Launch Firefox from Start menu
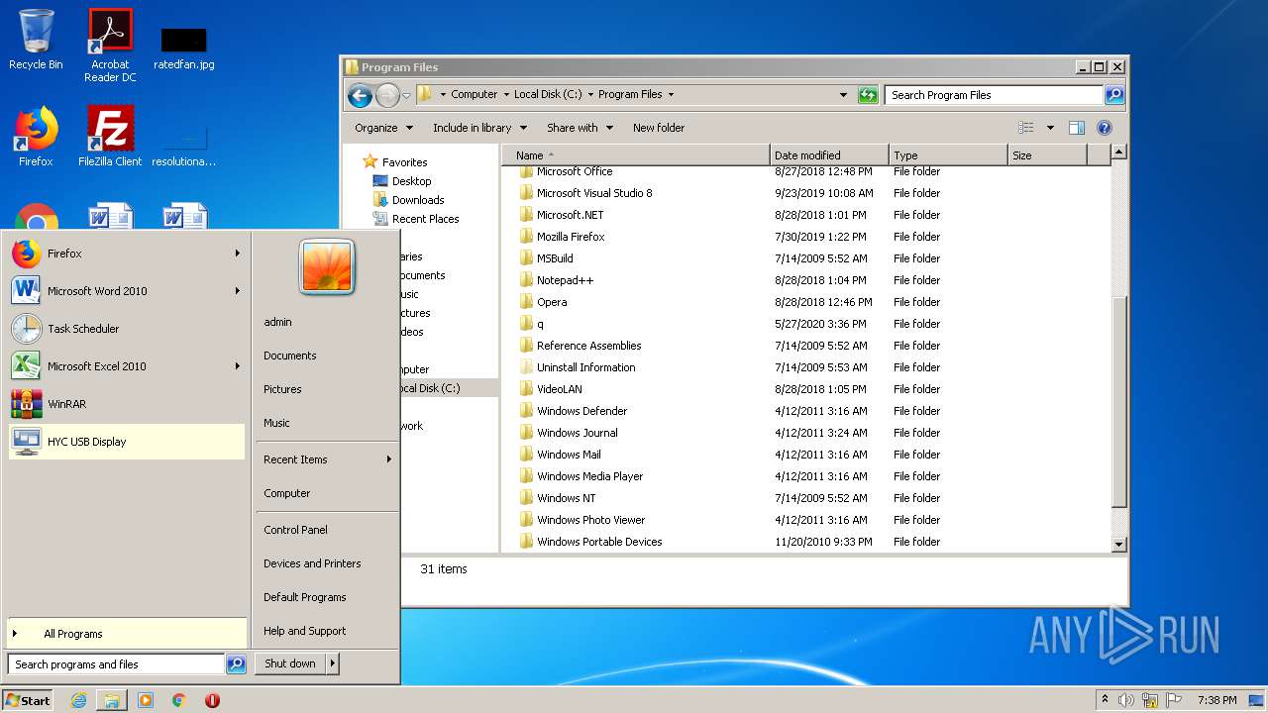Image resolution: width=1268 pixels, height=713 pixels. pyautogui.click(x=127, y=254)
